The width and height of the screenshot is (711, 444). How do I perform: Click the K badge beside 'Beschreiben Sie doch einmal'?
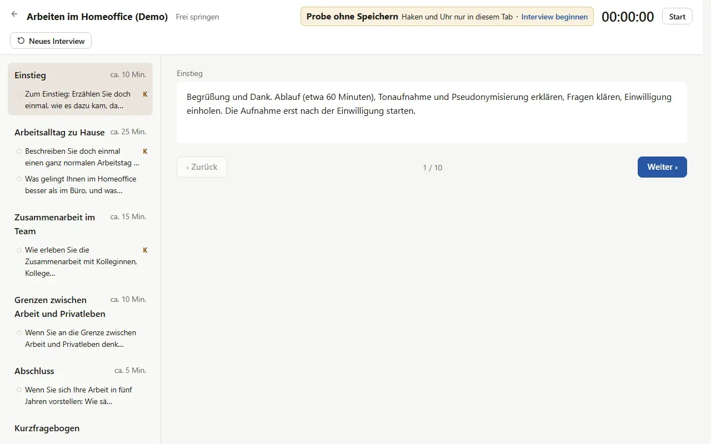click(145, 151)
